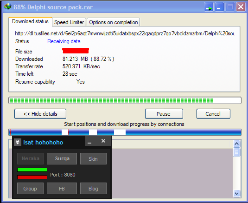Click the 'Receiving data...' status text
The height and width of the screenshot is (203, 248).
click(x=66, y=41)
